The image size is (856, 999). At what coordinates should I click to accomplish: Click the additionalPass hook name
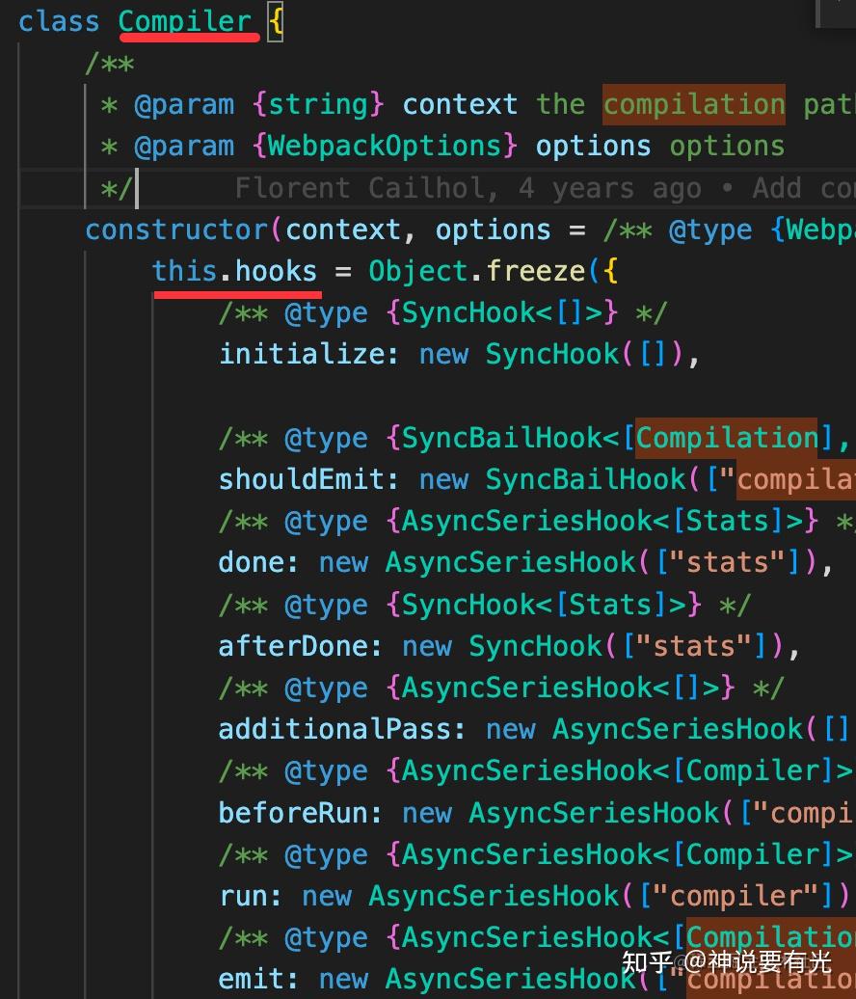(x=341, y=729)
